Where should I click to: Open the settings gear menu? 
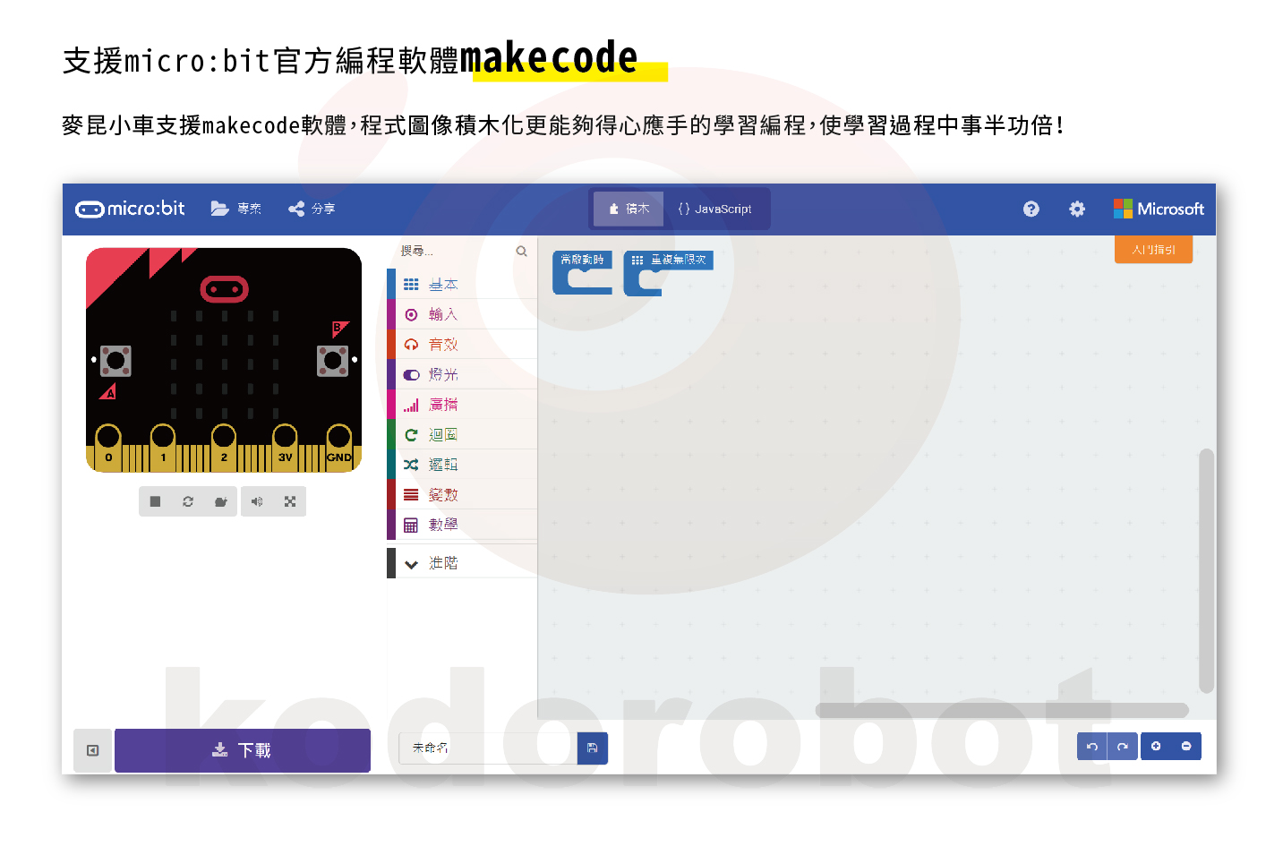(x=1077, y=209)
